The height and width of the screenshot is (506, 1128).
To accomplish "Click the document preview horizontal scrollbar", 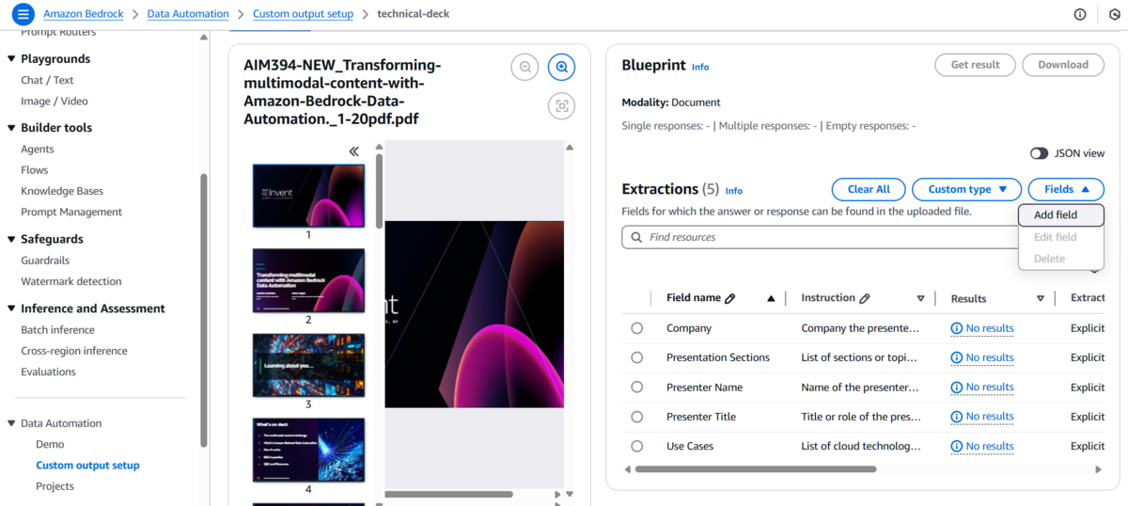I will click(x=449, y=494).
